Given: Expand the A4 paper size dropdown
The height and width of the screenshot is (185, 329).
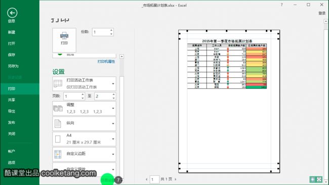Looking at the screenshot, I should tap(84, 139).
